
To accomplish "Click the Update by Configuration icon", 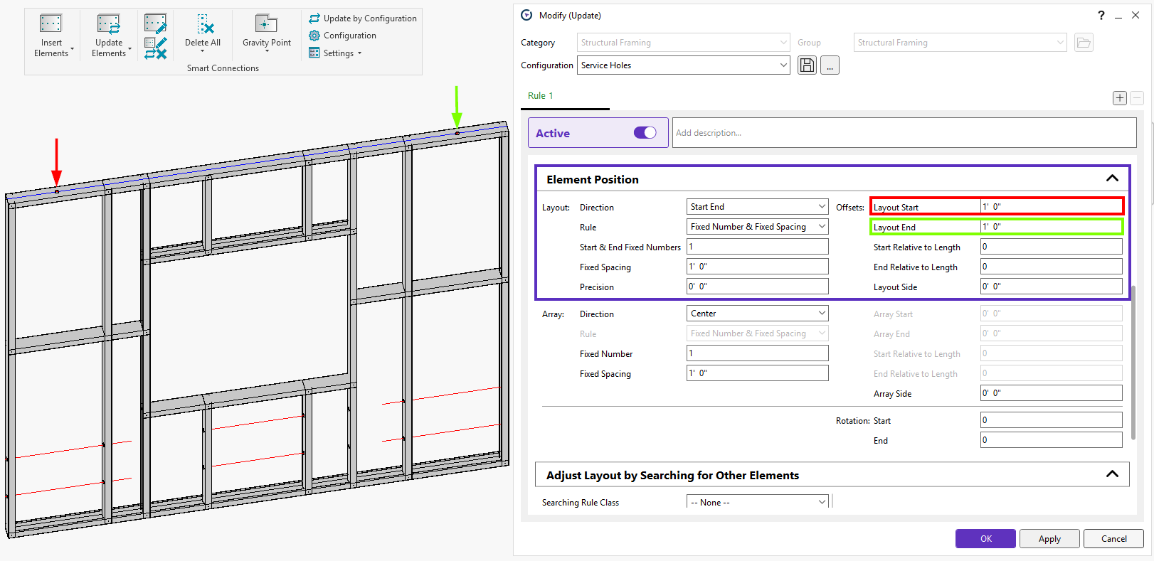I will [x=314, y=18].
